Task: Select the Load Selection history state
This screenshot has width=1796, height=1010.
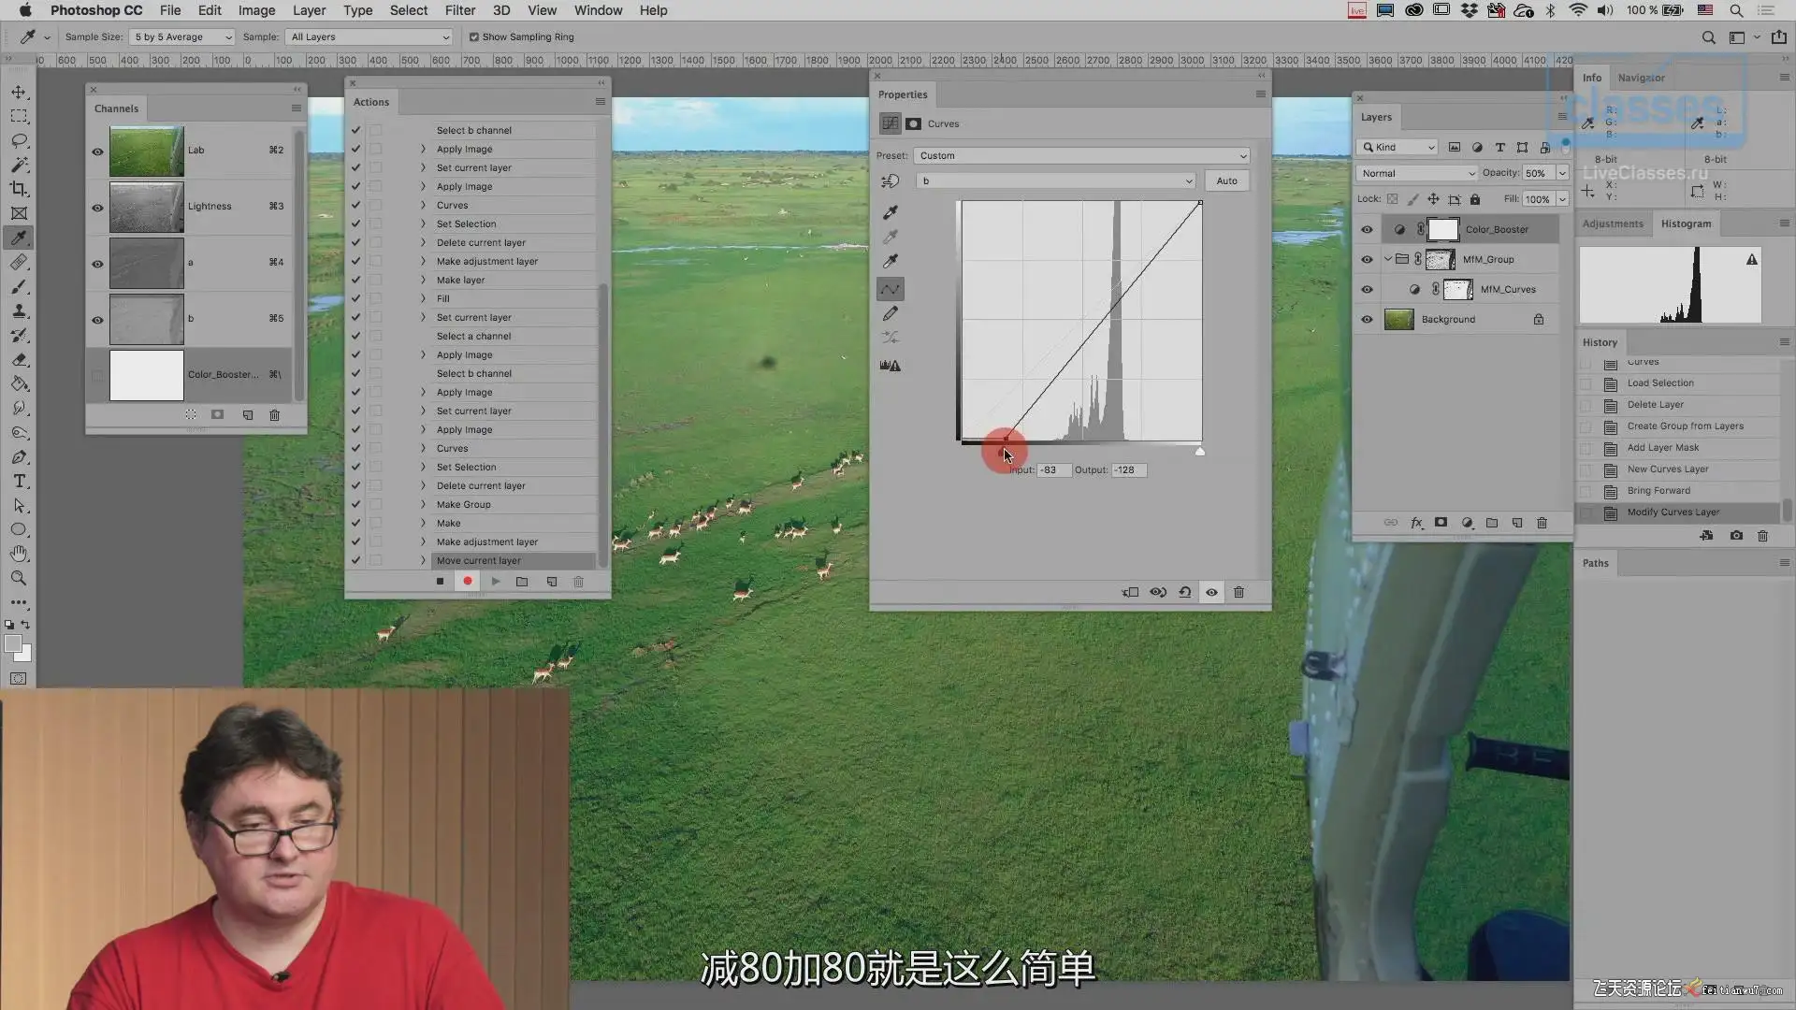Action: pyautogui.click(x=1659, y=382)
